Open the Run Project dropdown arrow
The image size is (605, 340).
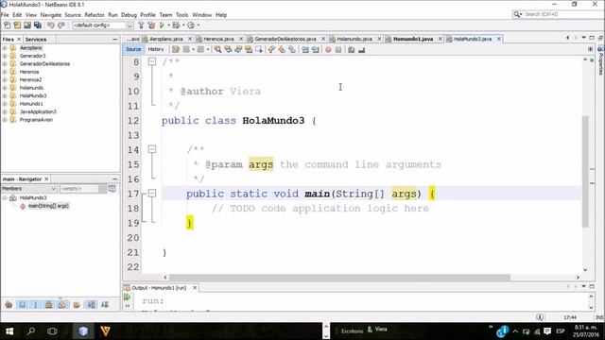[168, 25]
